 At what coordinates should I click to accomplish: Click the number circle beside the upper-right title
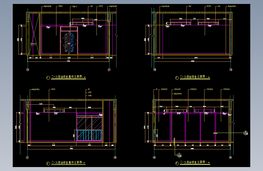[177, 78]
